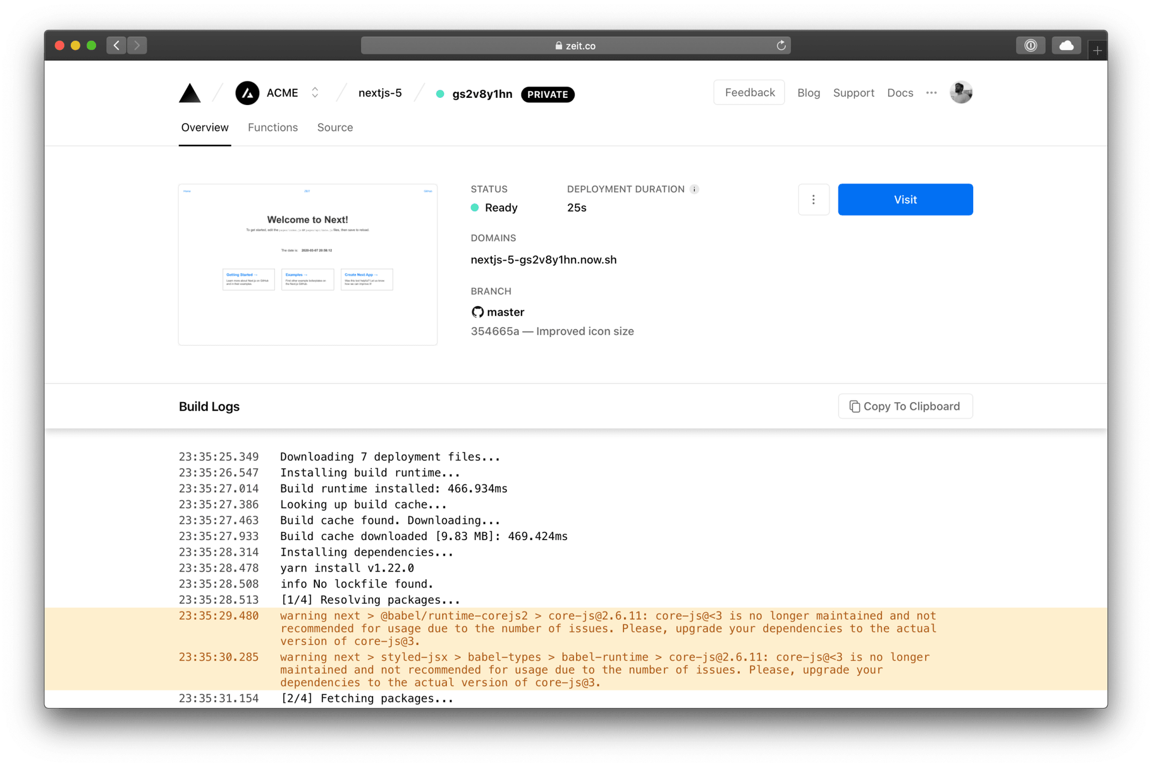Click the blue Visit button
Viewport: 1152px width, 767px height.
coord(905,199)
